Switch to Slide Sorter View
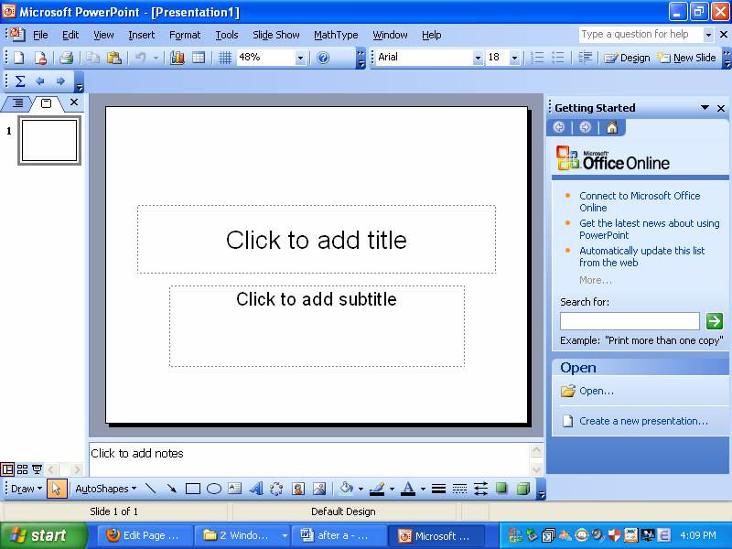 click(x=22, y=469)
